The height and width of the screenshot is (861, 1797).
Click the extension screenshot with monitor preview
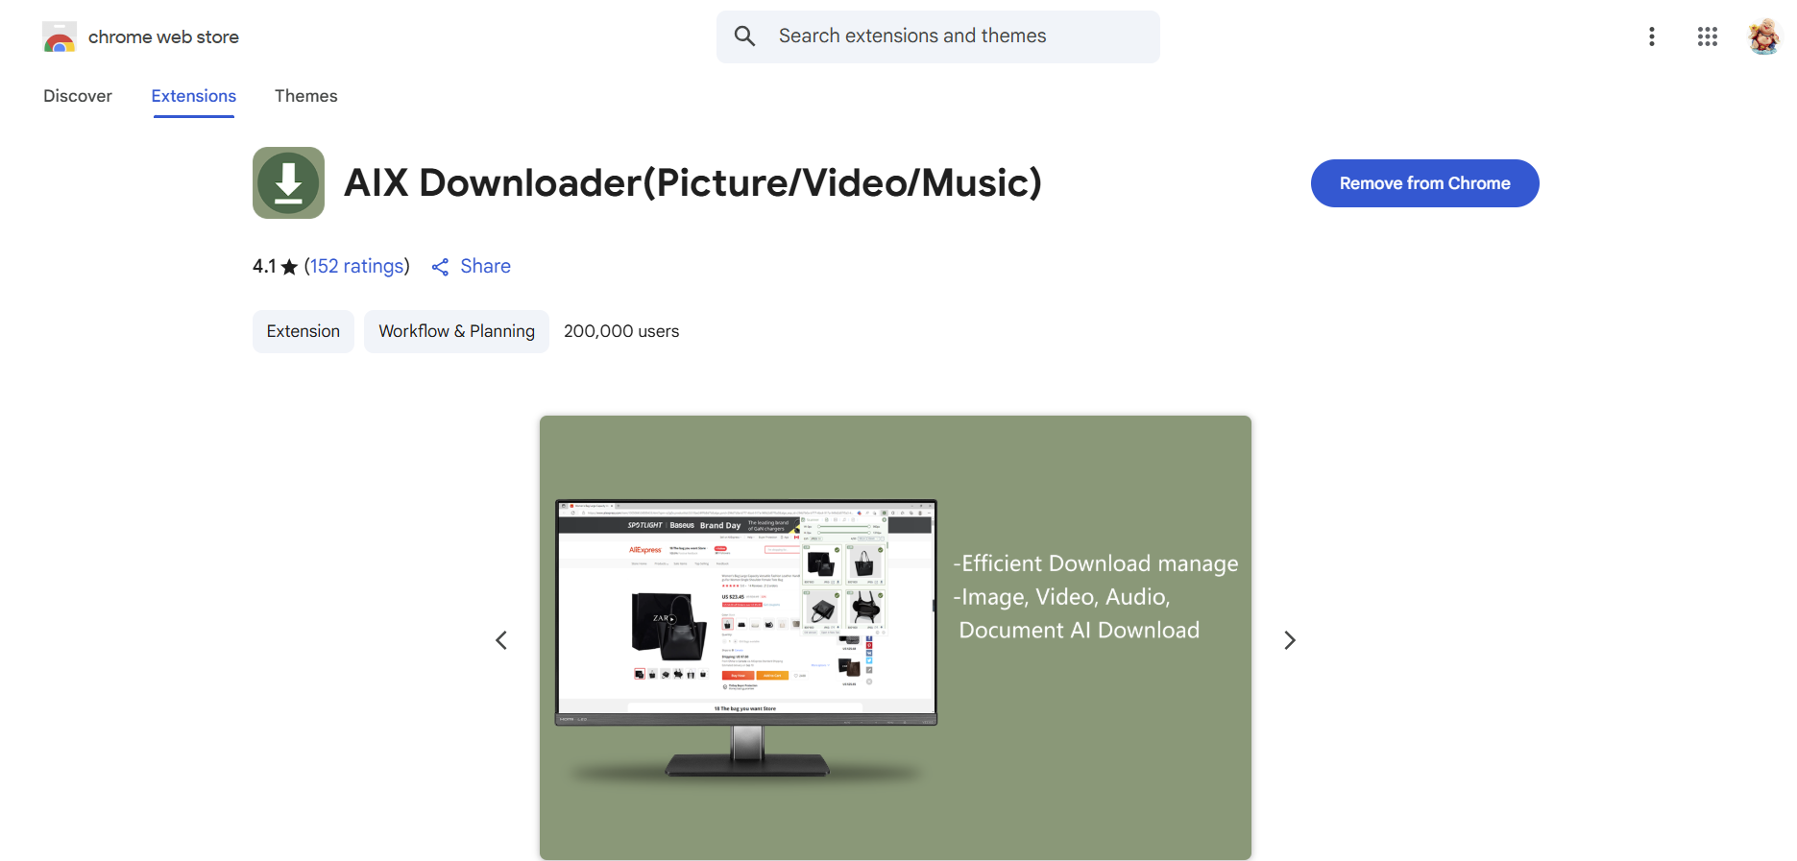click(894, 637)
